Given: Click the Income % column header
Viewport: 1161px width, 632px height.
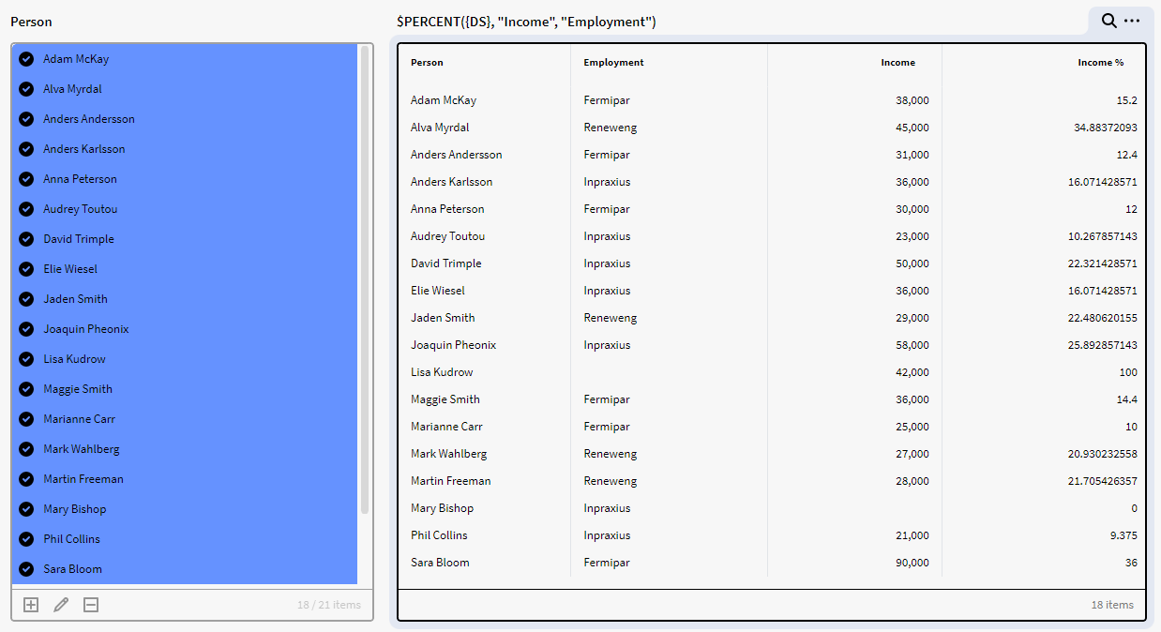Looking at the screenshot, I should [x=1100, y=63].
